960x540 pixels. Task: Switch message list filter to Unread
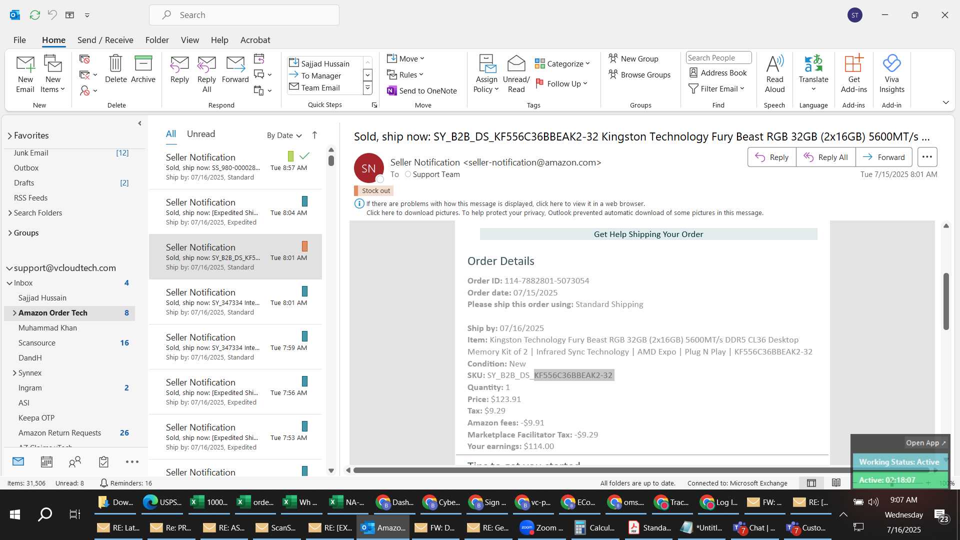tap(201, 134)
